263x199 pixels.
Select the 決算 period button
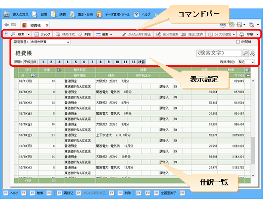click(141, 62)
